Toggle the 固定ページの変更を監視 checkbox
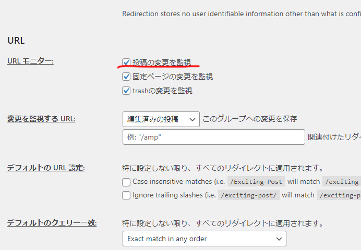 [x=126, y=77]
